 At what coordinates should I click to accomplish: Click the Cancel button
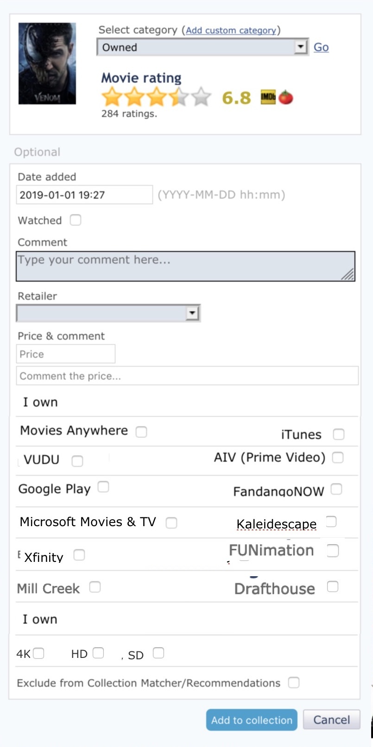point(331,720)
